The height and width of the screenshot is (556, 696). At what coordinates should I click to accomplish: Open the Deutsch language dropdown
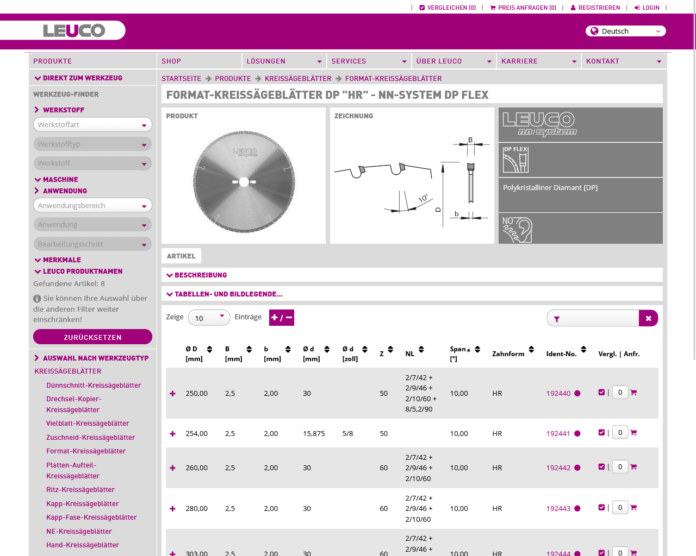pyautogui.click(x=626, y=31)
